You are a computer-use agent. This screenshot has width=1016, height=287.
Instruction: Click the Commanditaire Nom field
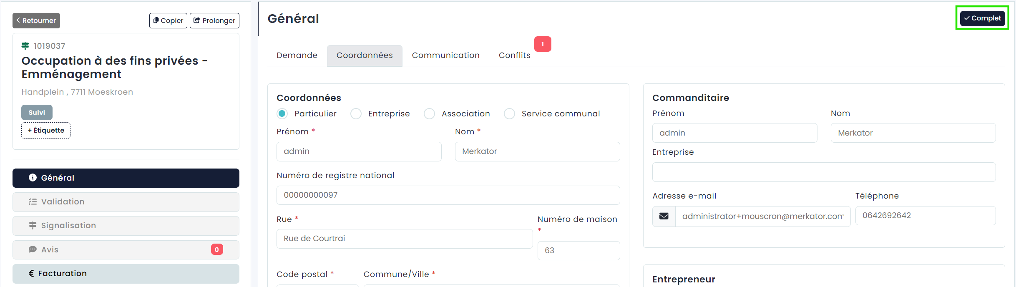[913, 133]
